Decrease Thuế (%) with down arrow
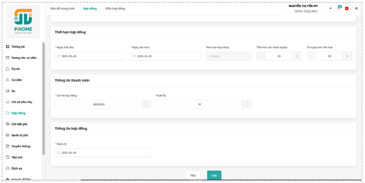This screenshot has height=183, width=365. pyautogui.click(x=246, y=106)
